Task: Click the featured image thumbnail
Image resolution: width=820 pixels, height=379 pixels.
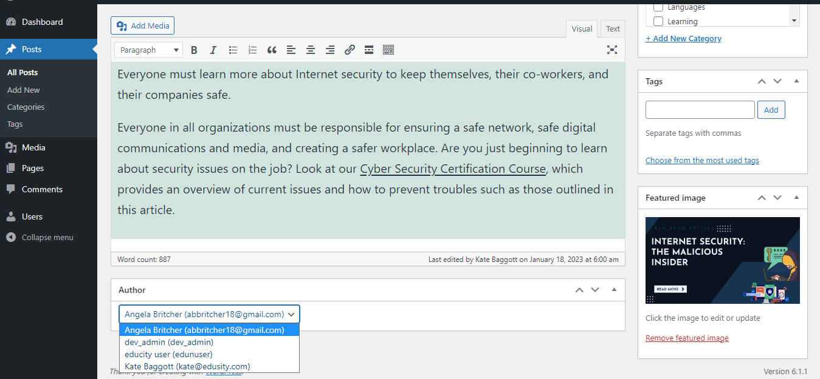Action: coord(723,260)
